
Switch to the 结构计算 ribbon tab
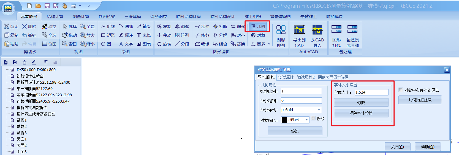[55, 16]
